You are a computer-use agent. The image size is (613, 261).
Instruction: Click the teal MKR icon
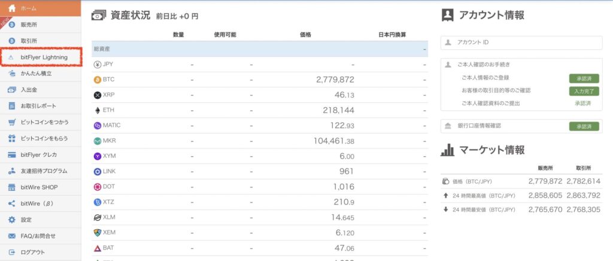point(98,141)
